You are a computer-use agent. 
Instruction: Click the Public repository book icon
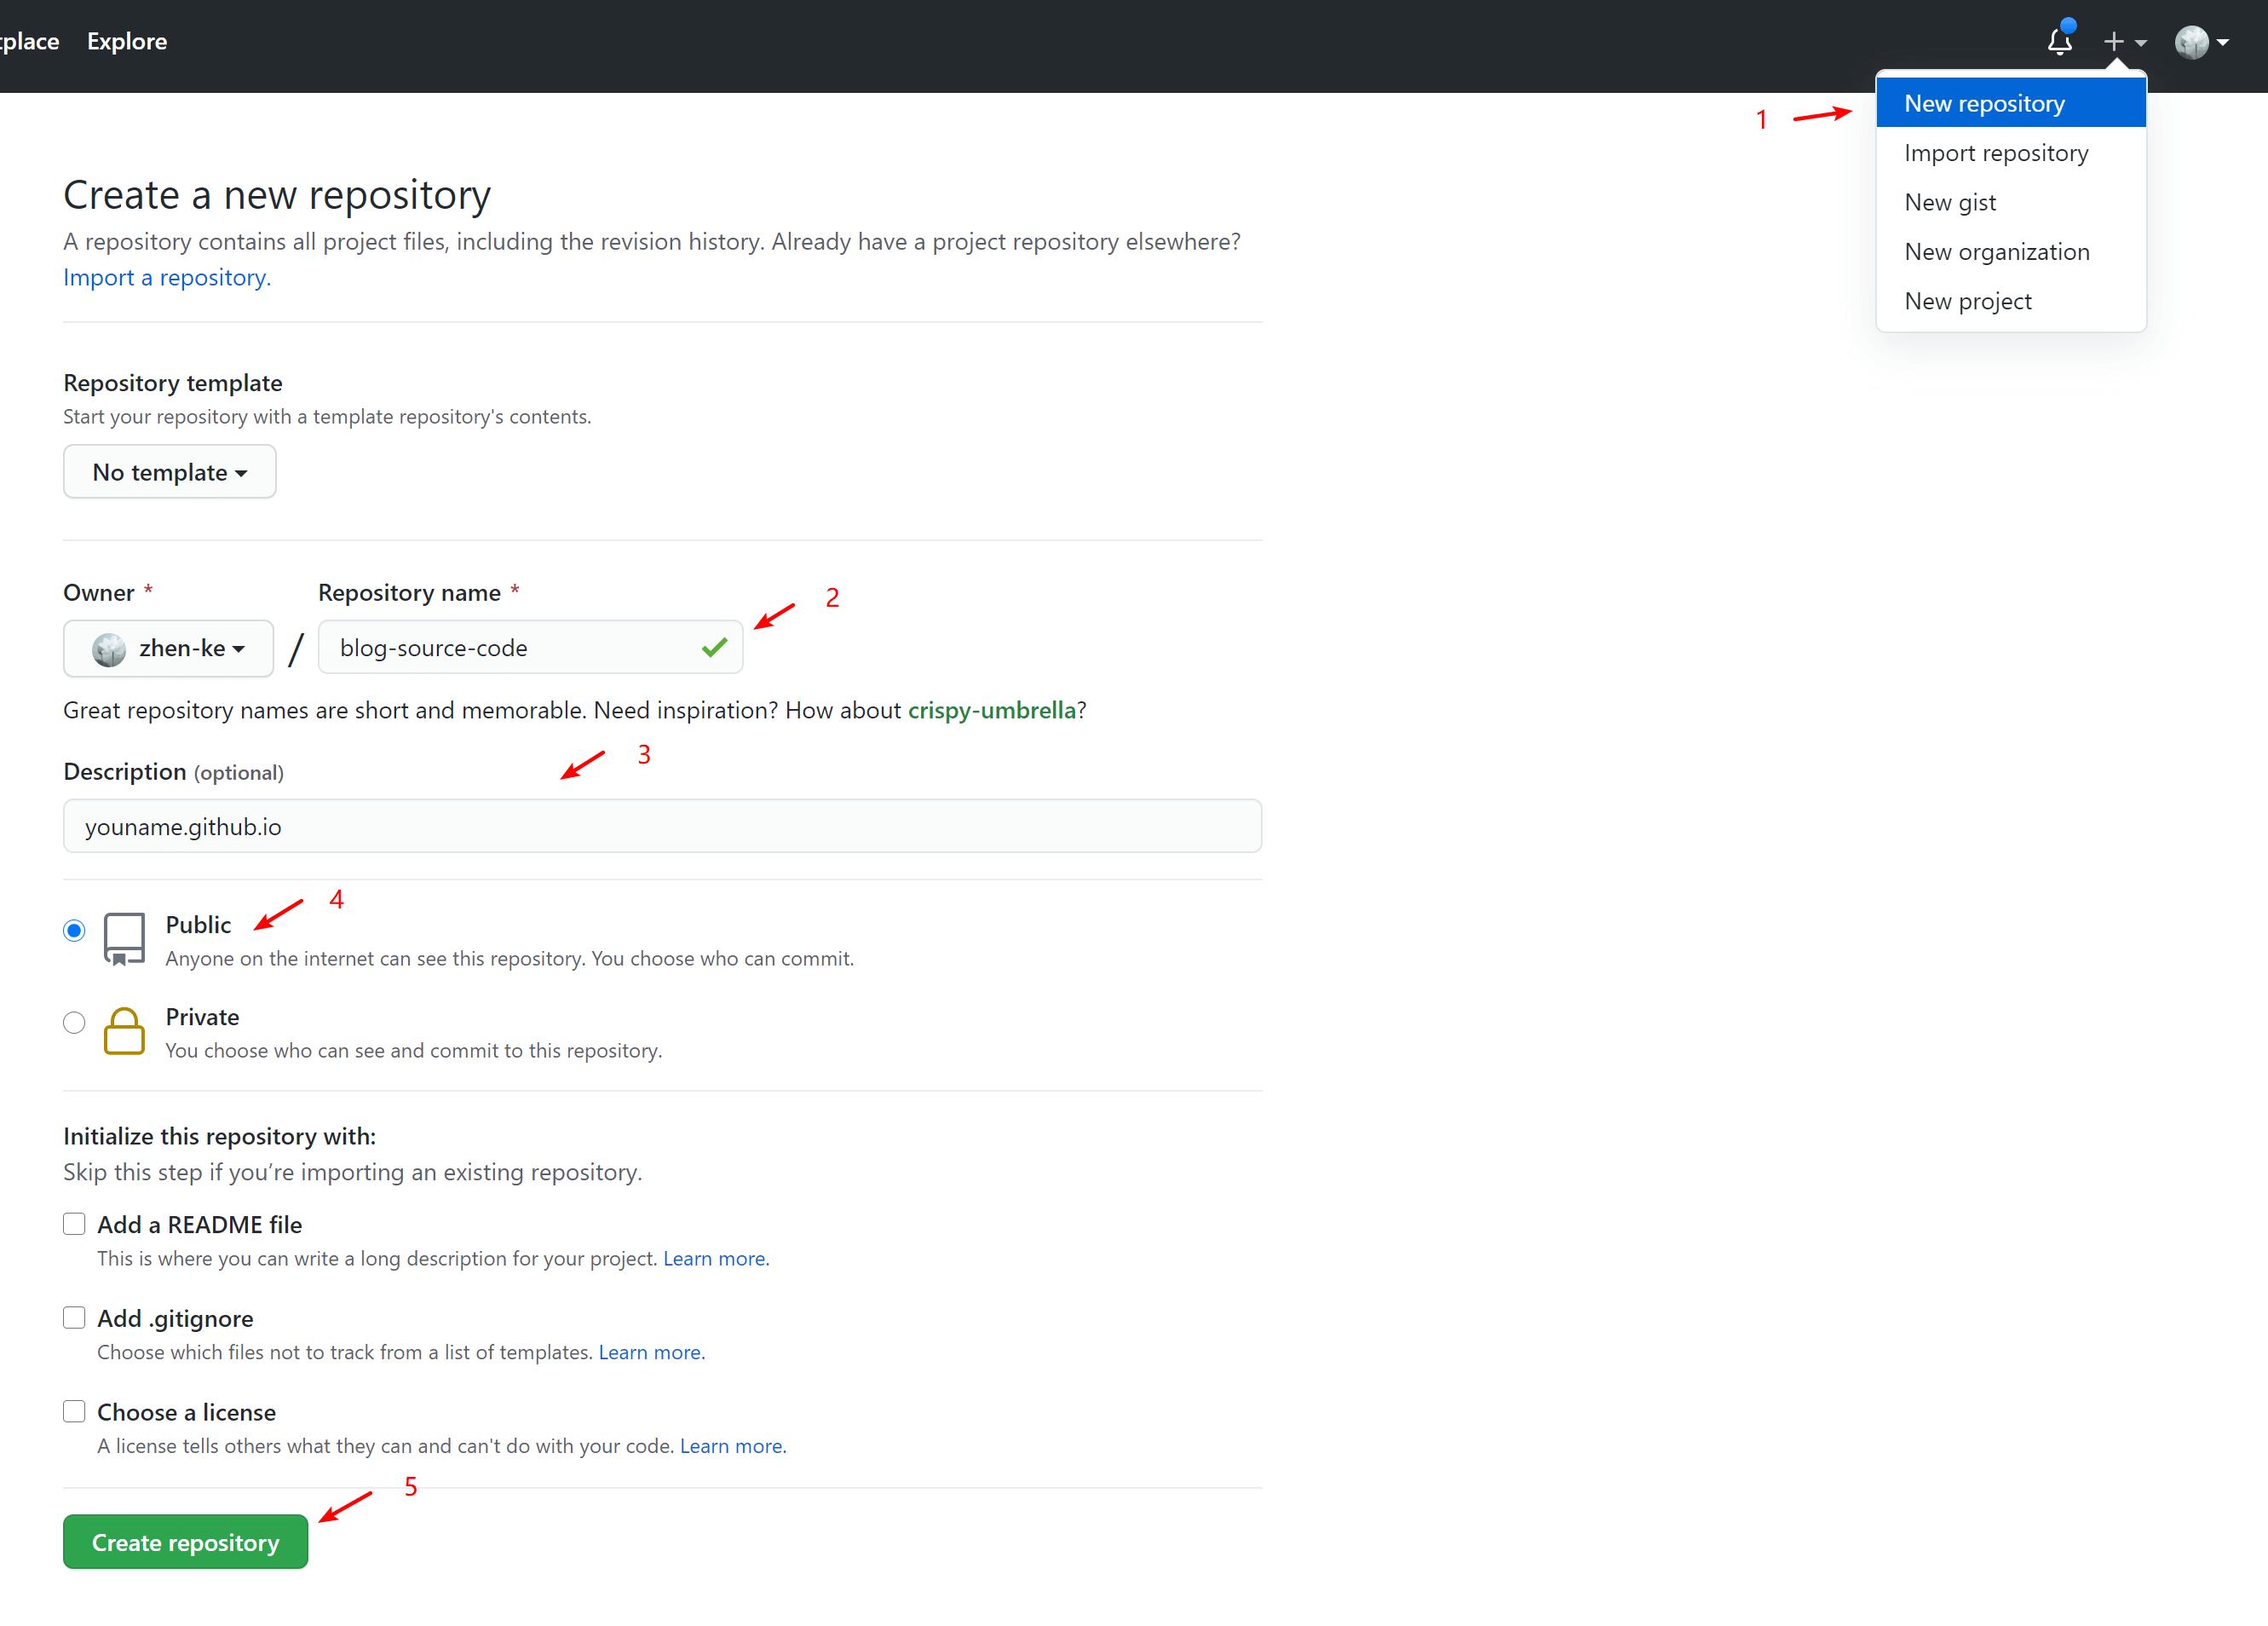point(124,938)
